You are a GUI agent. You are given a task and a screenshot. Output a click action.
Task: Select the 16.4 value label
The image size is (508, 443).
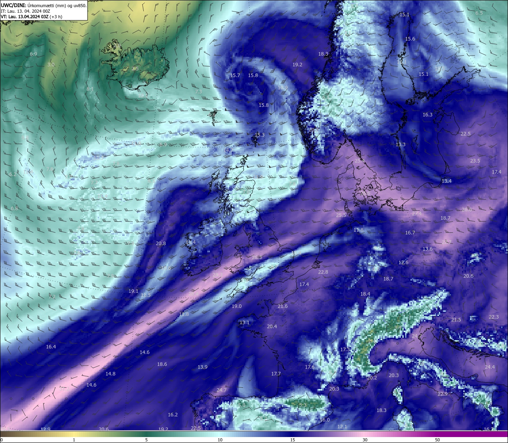pos(51,347)
